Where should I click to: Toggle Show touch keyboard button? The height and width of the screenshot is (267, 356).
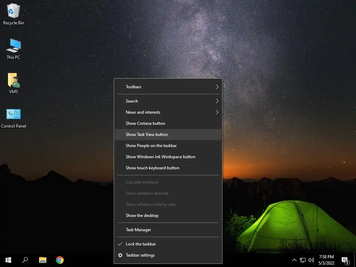(x=168, y=168)
